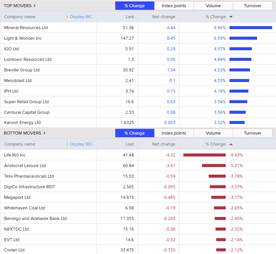Toggle descending sort arrow on top % Change

click(231, 17)
